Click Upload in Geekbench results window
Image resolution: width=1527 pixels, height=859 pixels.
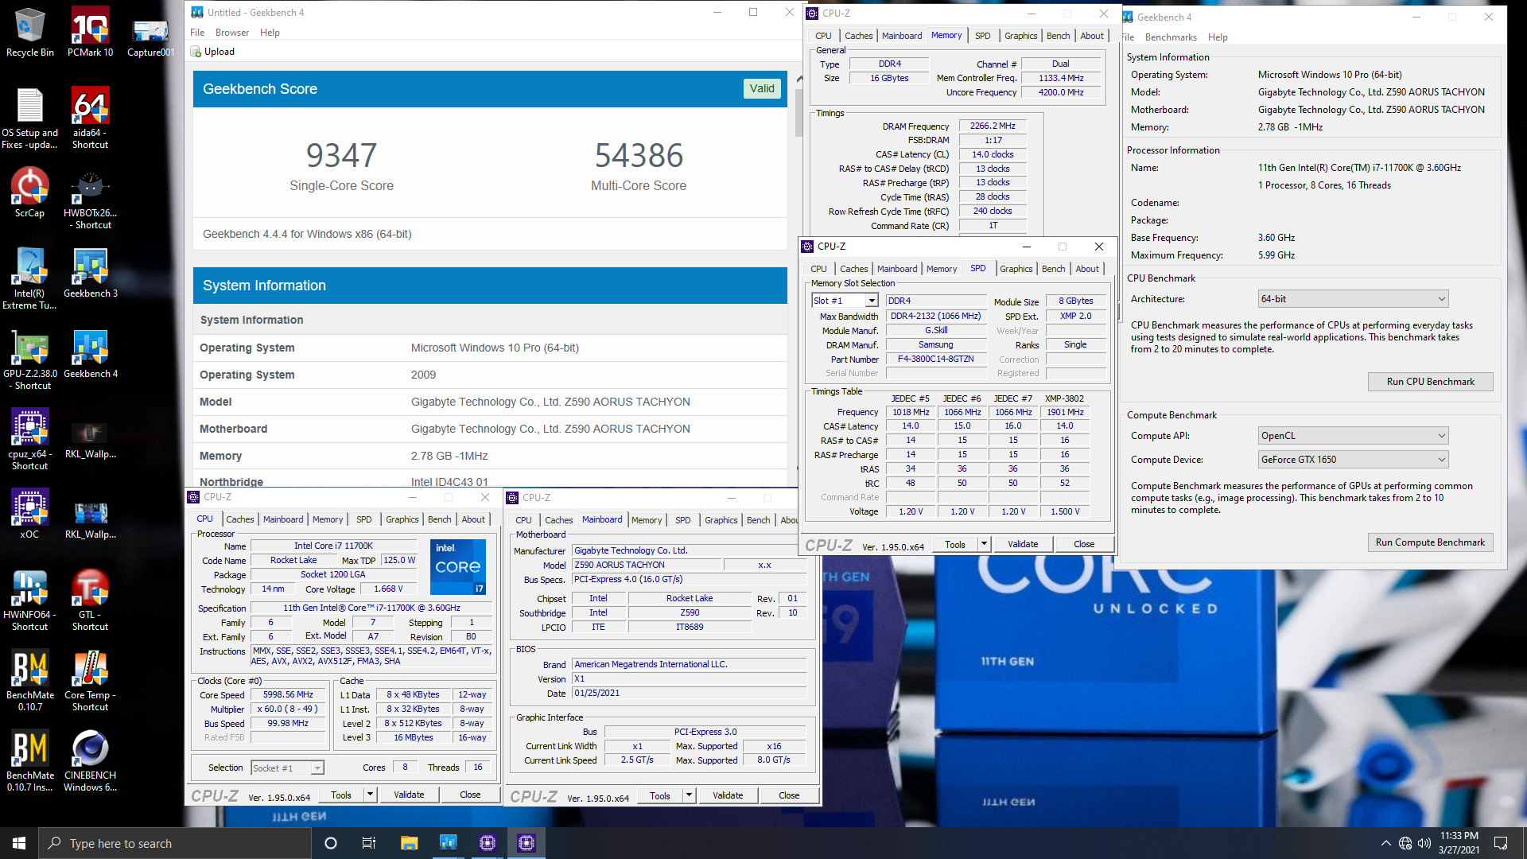212,52
